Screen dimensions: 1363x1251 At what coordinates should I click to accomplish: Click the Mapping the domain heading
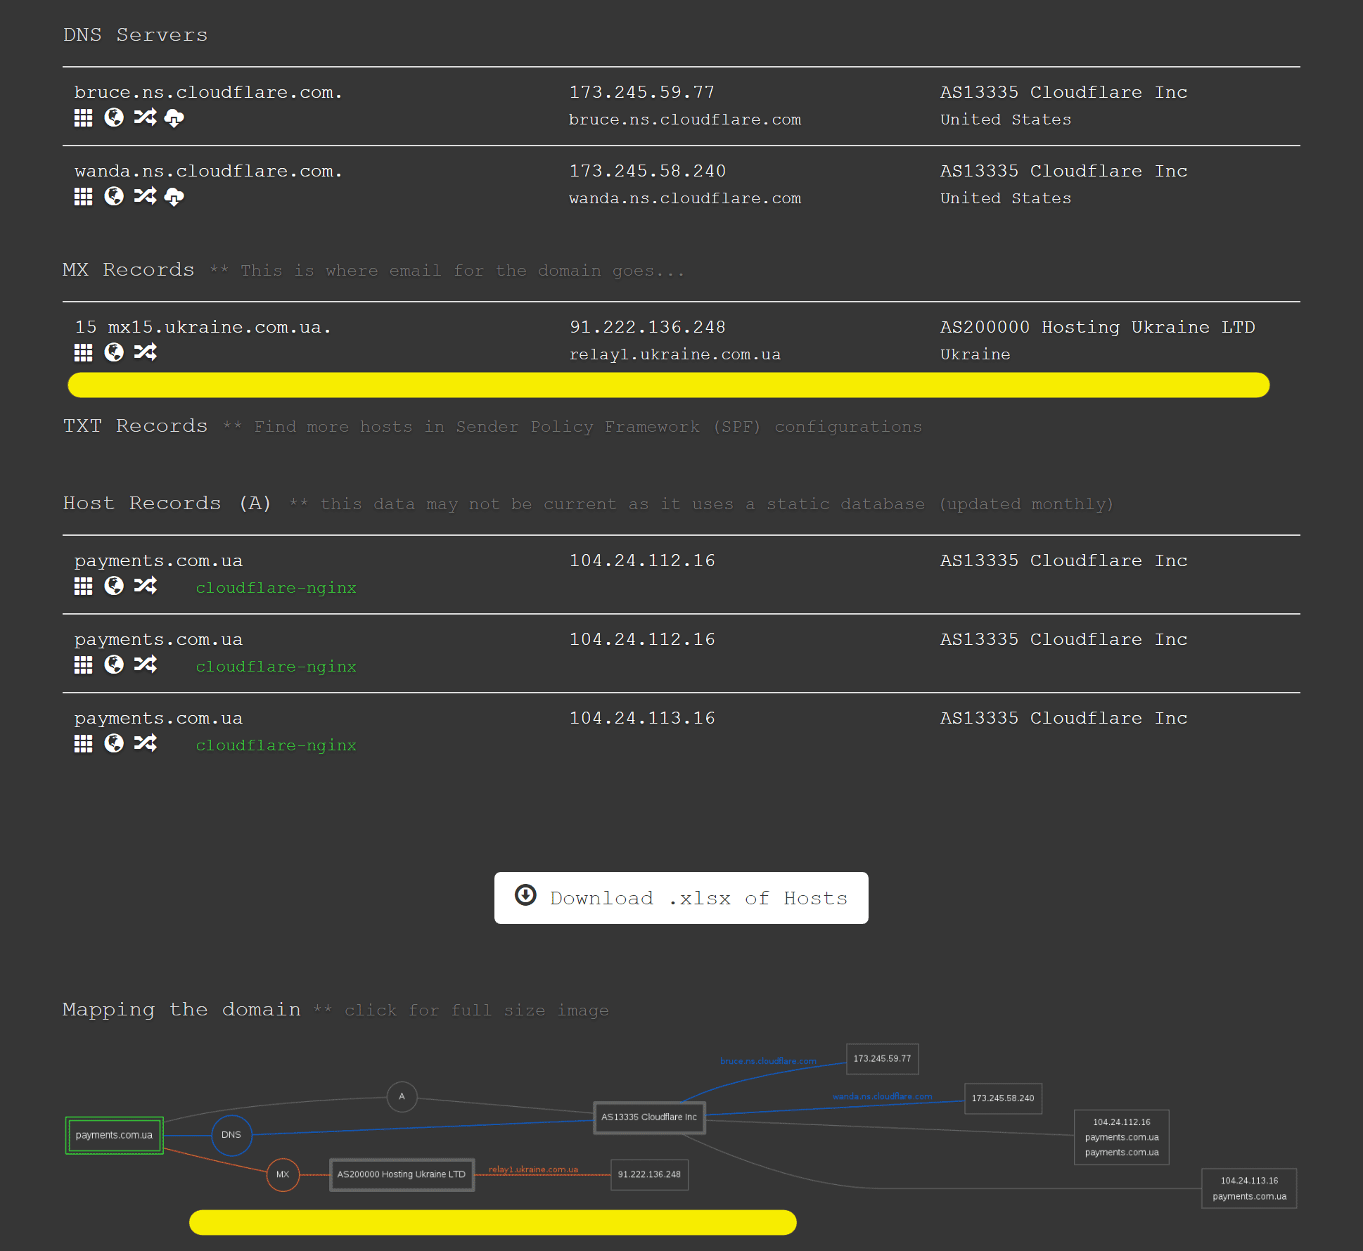(181, 1009)
